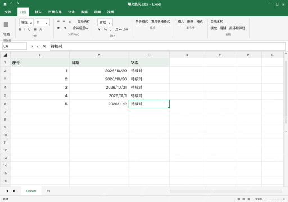Switch to the 审阅 review tab
Screen dimensions: 288x202
coord(97,12)
